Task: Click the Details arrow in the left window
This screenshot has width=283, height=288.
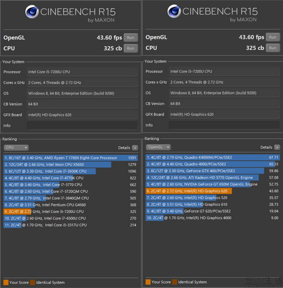Action: pyautogui.click(x=135, y=148)
